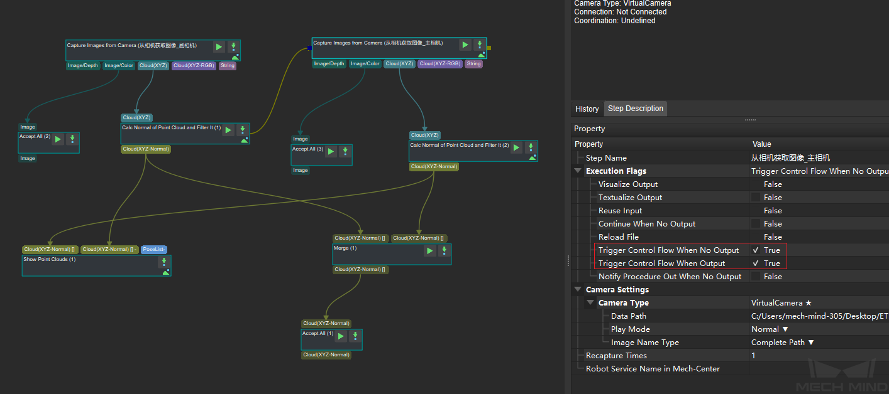Open the Play Mode dropdown
The width and height of the screenshot is (889, 394).
pos(770,329)
